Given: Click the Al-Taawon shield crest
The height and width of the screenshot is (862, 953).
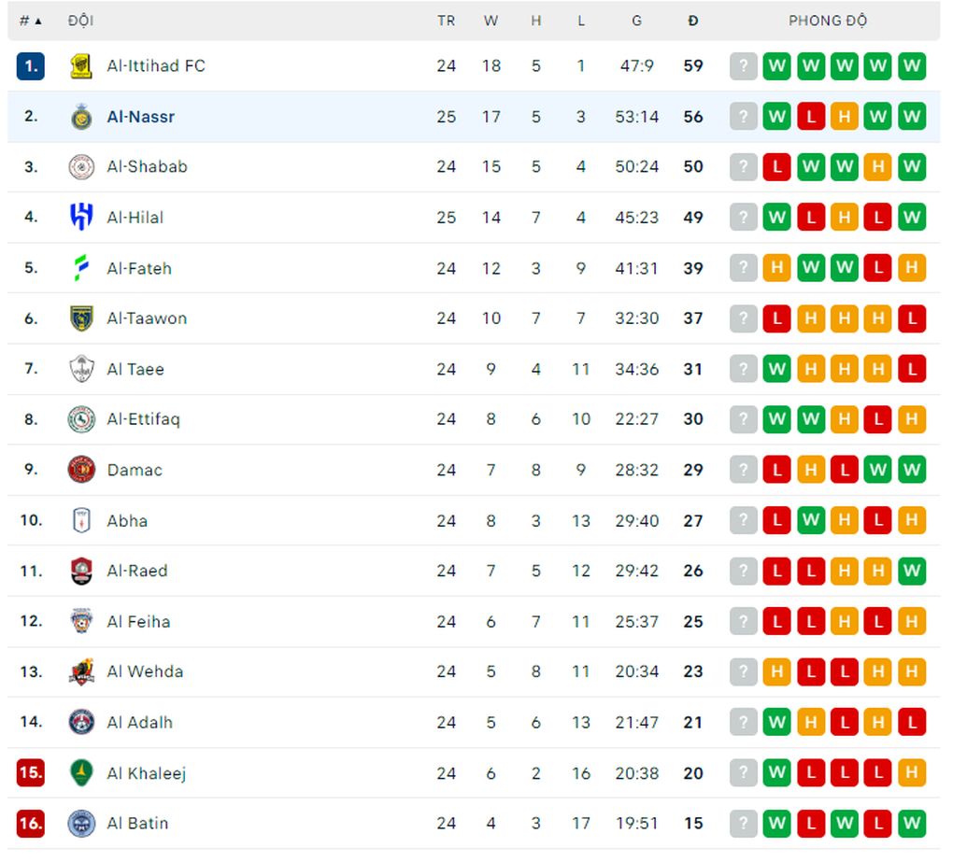Looking at the screenshot, I should click(x=81, y=318).
